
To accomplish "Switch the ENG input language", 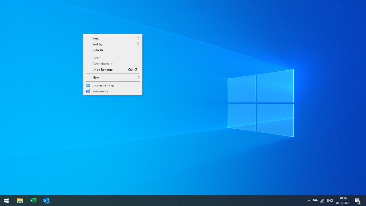I will click(x=330, y=201).
